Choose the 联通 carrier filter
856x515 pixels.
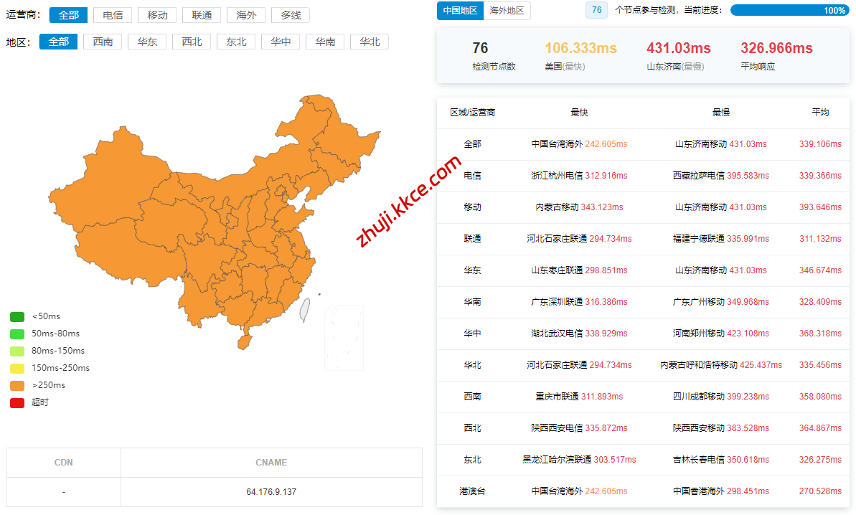pos(202,15)
